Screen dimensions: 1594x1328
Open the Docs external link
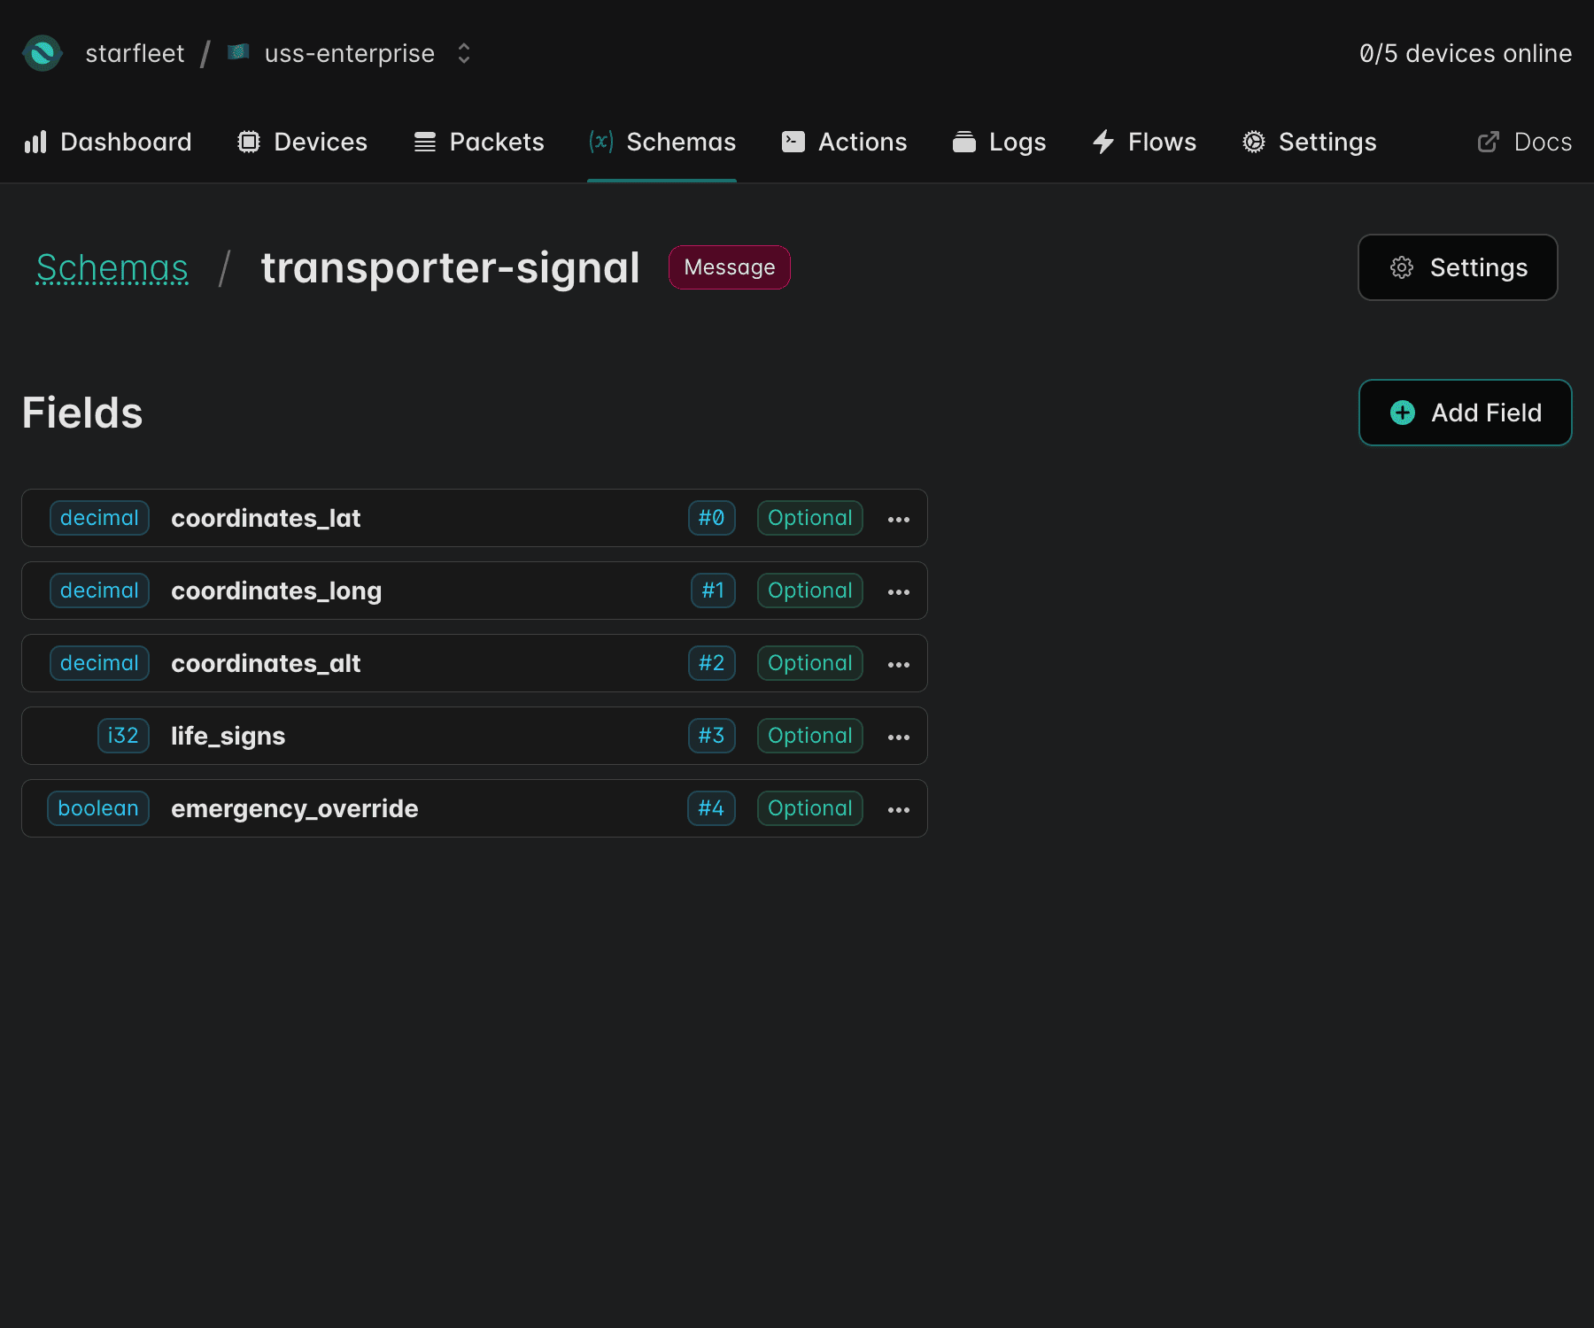pyautogui.click(x=1523, y=142)
